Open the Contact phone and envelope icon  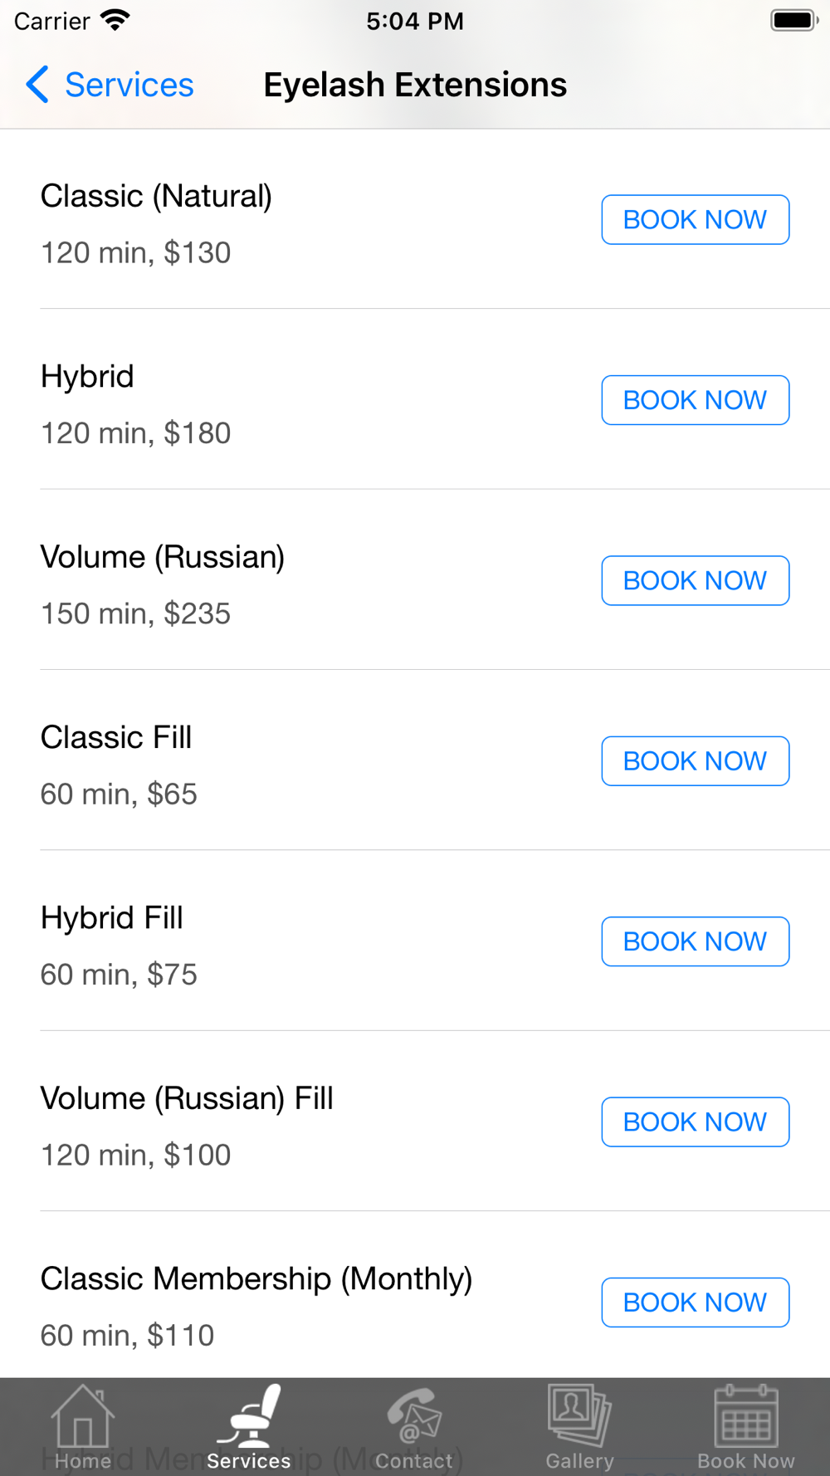pyautogui.click(x=414, y=1417)
